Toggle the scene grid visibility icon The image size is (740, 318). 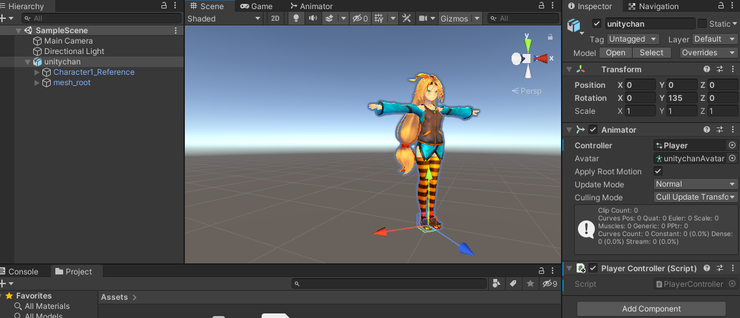click(379, 18)
